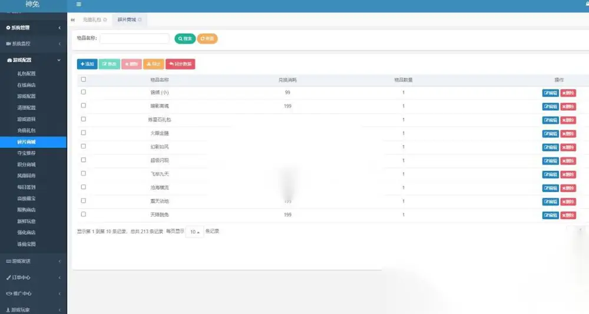Click edit icon button for row 震天动地
Screen dimensions: 589x314
coord(550,201)
